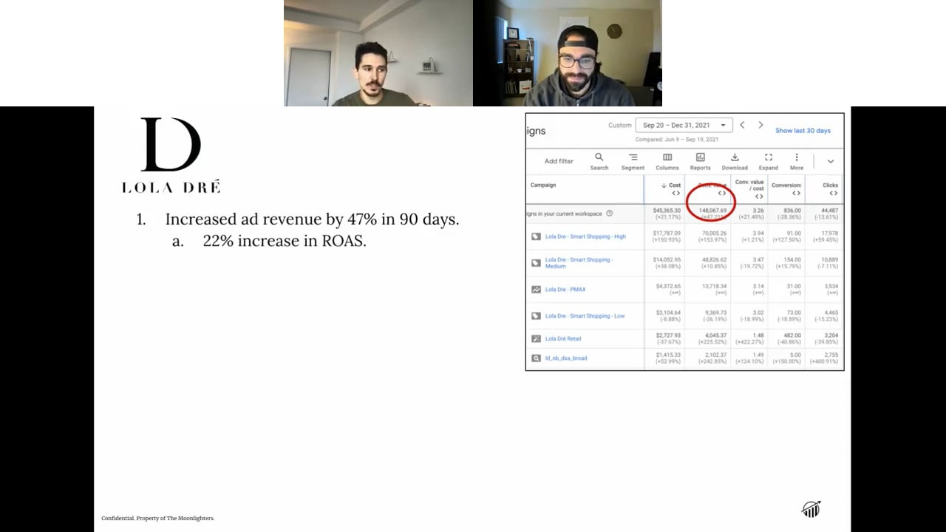This screenshot has width=946, height=532.
Task: Click shopping icon for Smart Shopping - Medium
Action: [x=536, y=262]
